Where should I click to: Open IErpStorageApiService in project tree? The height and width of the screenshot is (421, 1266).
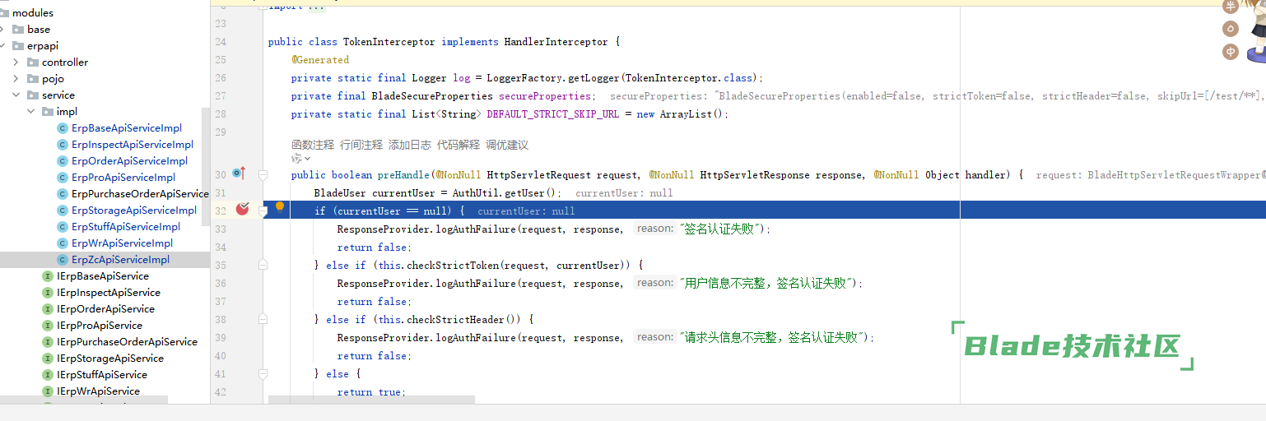(109, 359)
